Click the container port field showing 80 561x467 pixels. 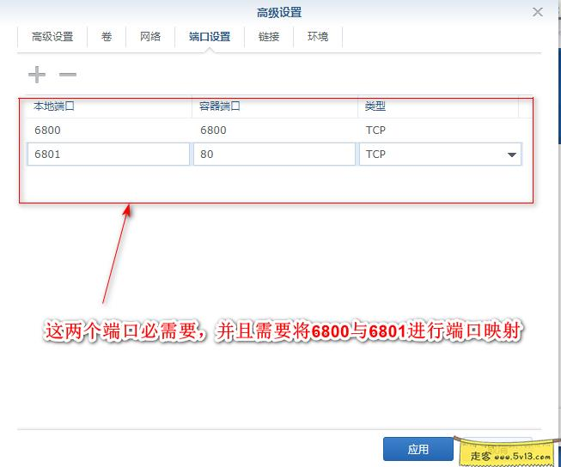(274, 155)
